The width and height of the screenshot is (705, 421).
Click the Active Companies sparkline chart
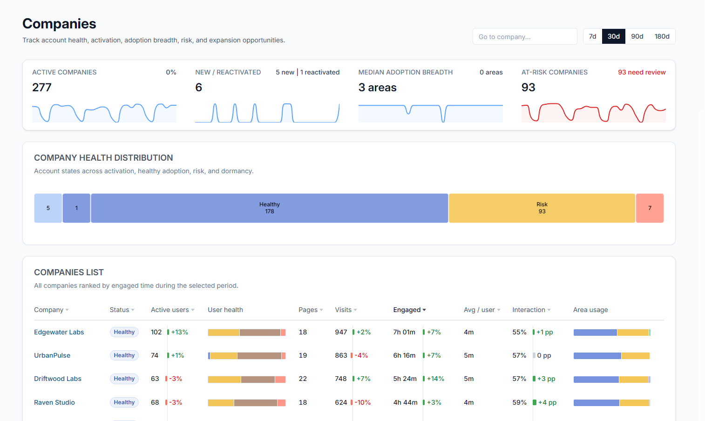pyautogui.click(x=104, y=113)
